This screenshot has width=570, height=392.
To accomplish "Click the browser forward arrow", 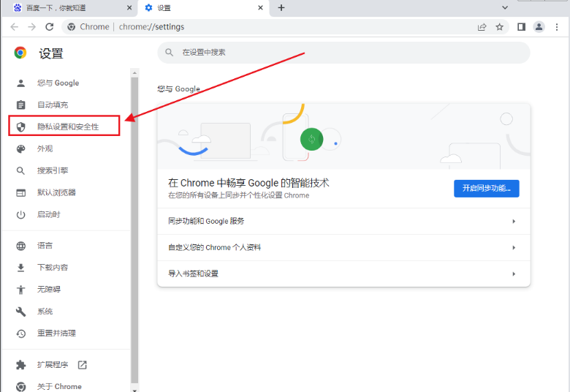I will point(32,27).
